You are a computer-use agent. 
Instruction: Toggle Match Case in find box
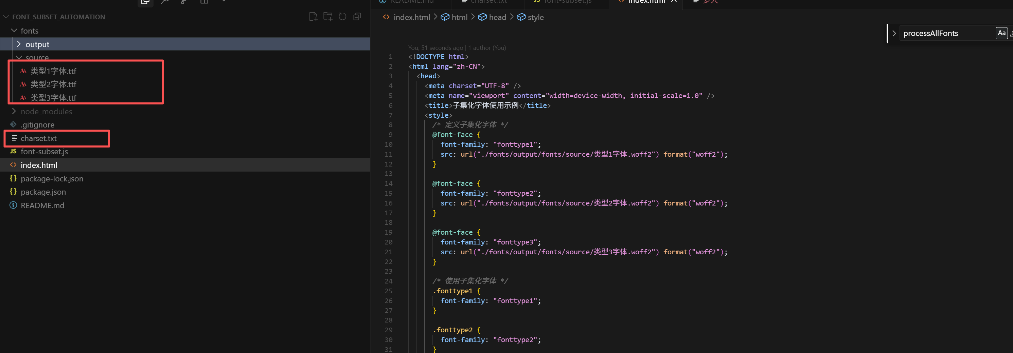pos(1001,33)
